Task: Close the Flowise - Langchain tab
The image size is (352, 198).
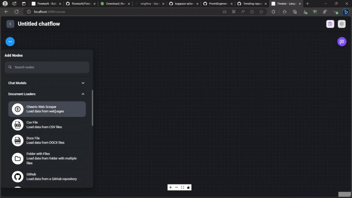Action: (x=300, y=3)
